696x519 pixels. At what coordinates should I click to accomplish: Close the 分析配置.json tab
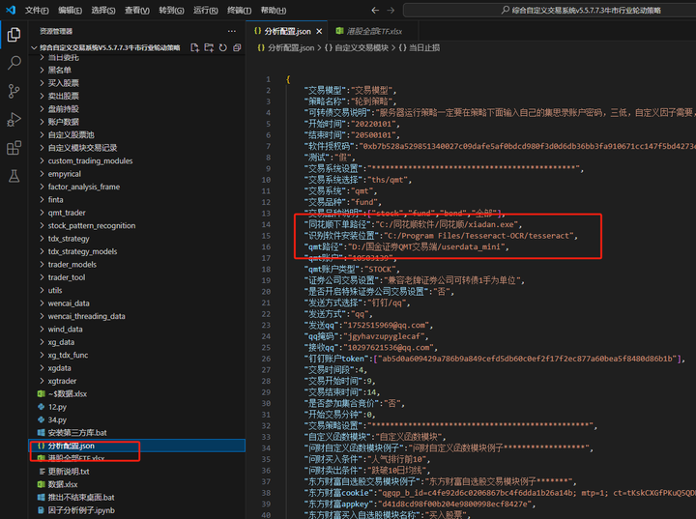click(319, 31)
